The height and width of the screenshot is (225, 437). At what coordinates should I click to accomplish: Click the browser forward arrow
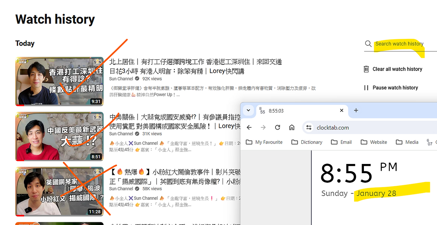[x=263, y=127]
